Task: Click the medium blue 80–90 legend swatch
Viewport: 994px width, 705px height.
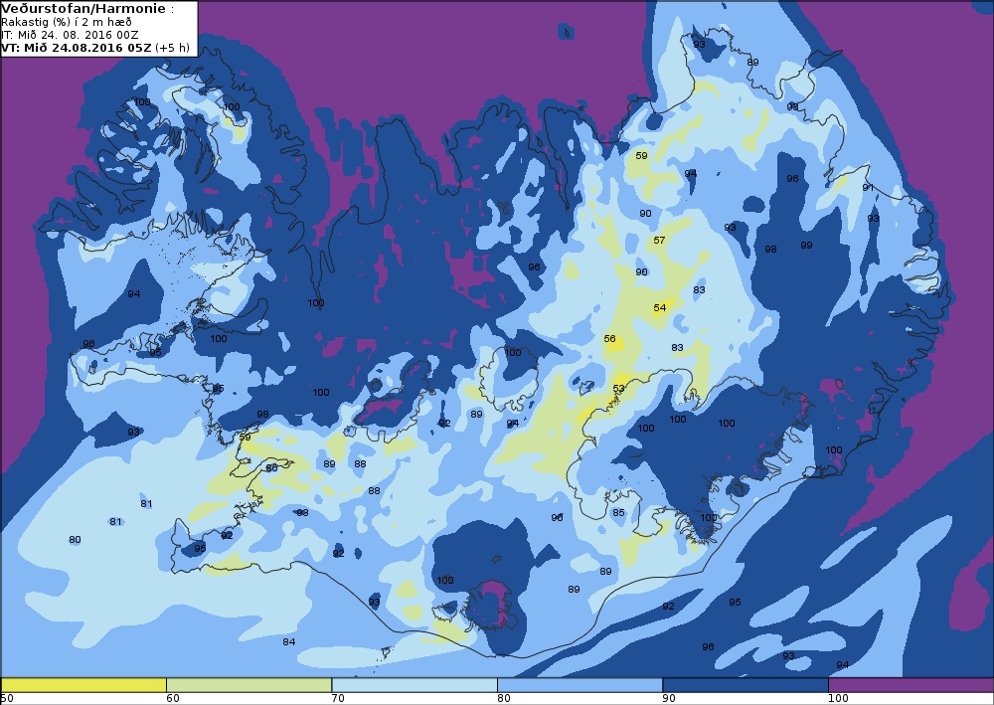Action: tap(580, 685)
